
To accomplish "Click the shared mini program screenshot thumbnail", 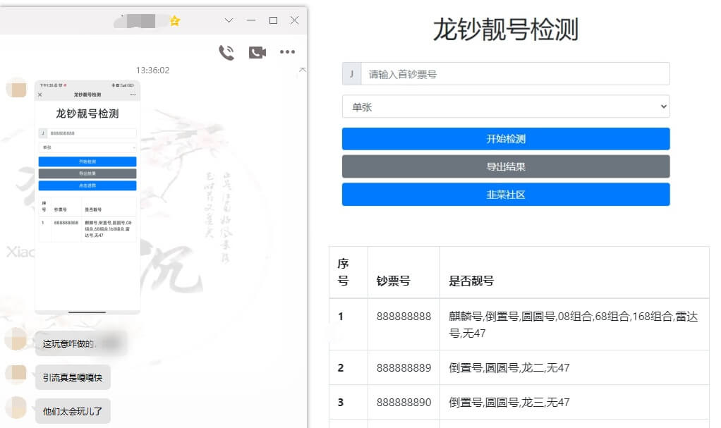I will (87, 197).
